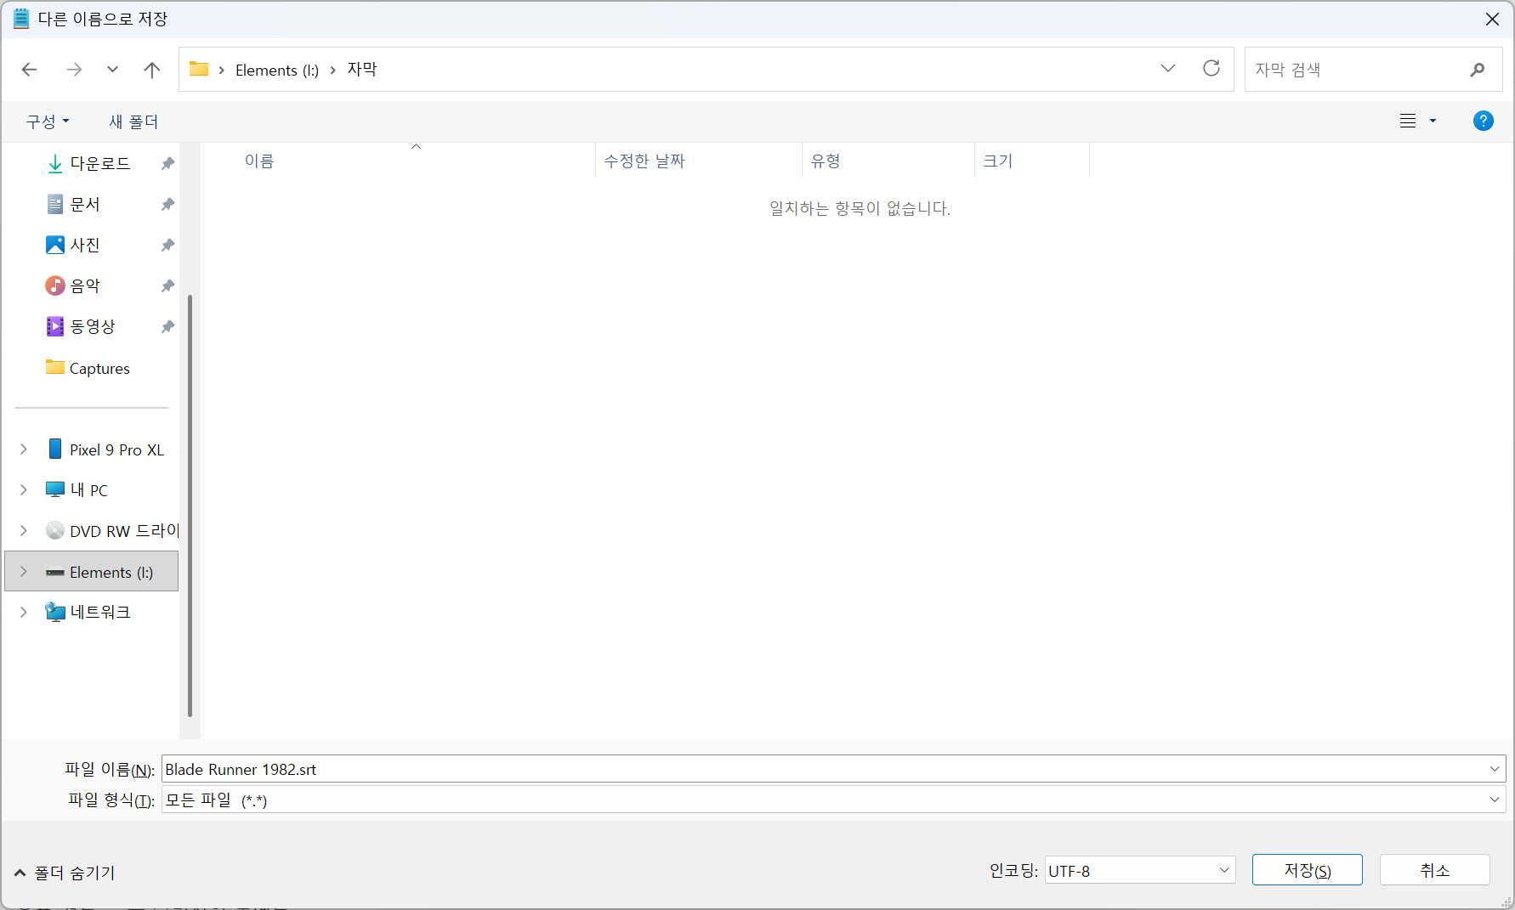The height and width of the screenshot is (910, 1515).
Task: Select Elements (I:) in the address path
Action: coord(277,70)
